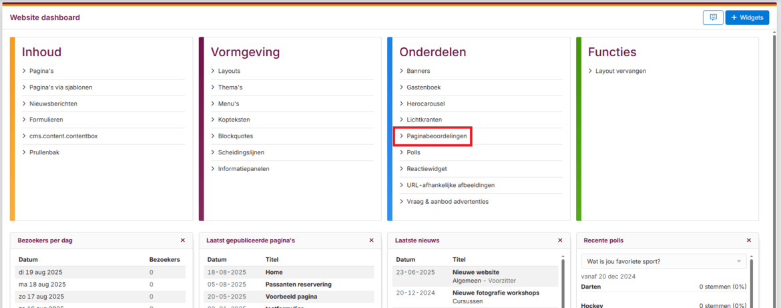This screenshot has width=781, height=308.
Task: Select Kopteksten link
Action: point(234,120)
